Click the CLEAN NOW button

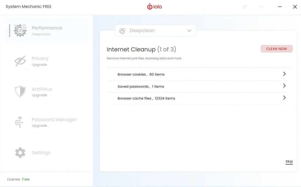pyautogui.click(x=277, y=49)
